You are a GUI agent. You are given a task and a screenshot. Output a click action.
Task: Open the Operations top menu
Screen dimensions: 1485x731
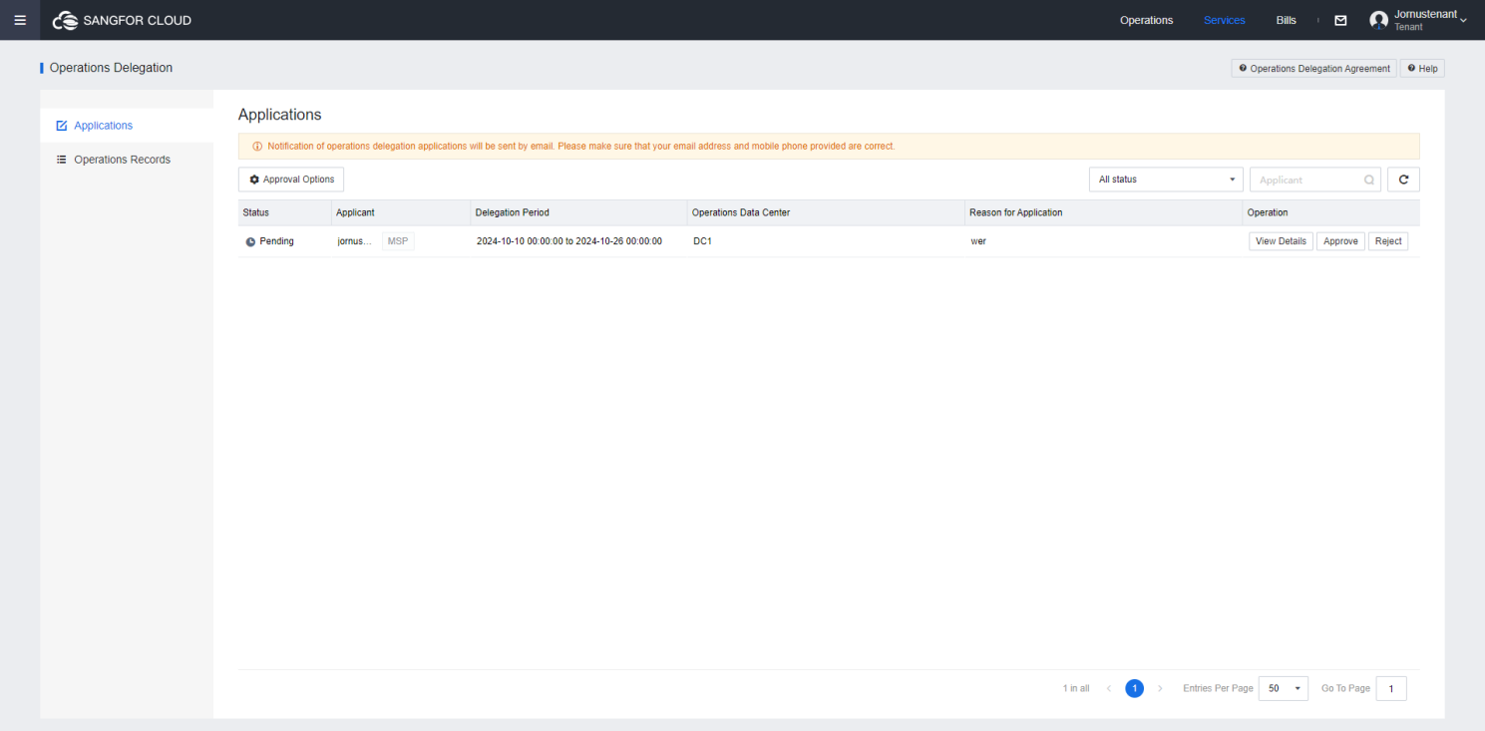1146,20
